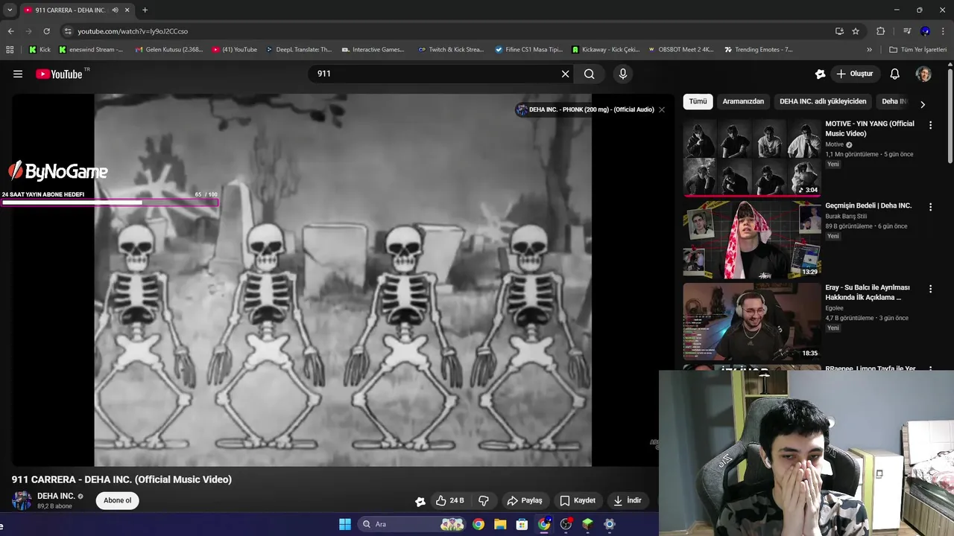The width and height of the screenshot is (954, 536).
Task: Open Microsoft Store from taskbar
Action: coord(522,524)
